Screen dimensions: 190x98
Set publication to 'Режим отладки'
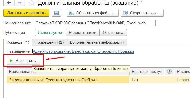[83, 33]
